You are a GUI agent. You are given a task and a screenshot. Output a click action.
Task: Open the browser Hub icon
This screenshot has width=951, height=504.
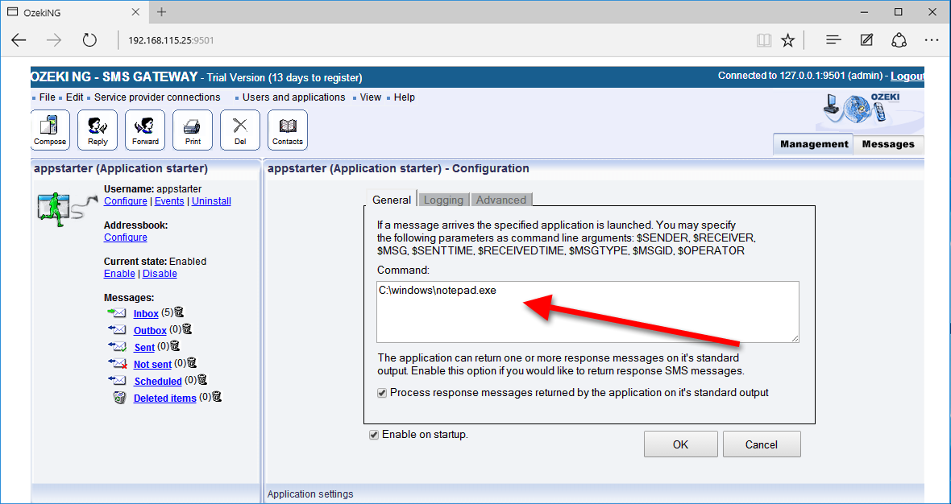pos(833,40)
